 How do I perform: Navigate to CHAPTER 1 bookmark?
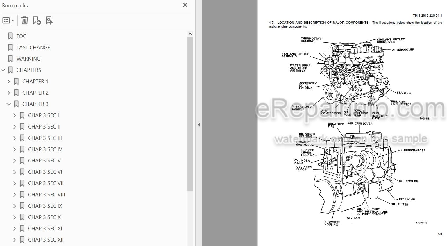(x=35, y=82)
